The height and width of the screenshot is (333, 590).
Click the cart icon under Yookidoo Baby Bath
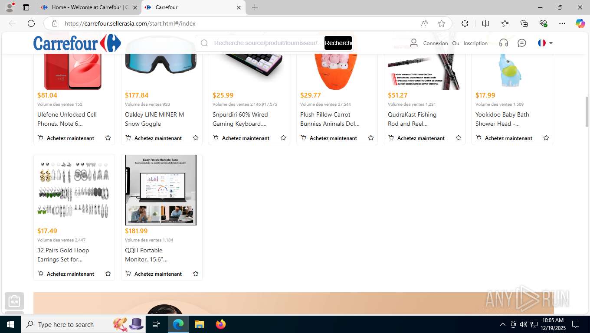[x=479, y=138]
